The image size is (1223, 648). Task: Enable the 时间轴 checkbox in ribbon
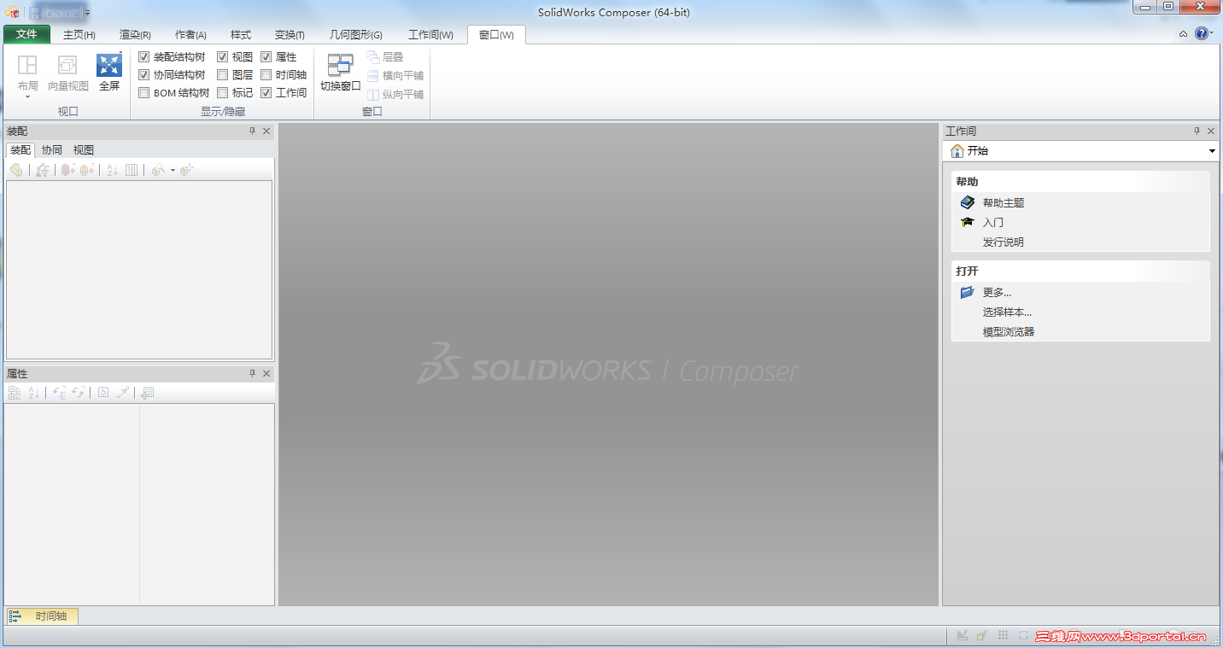tap(266, 75)
